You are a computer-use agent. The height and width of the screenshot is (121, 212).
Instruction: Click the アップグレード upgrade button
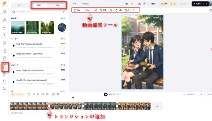click(168, 4)
